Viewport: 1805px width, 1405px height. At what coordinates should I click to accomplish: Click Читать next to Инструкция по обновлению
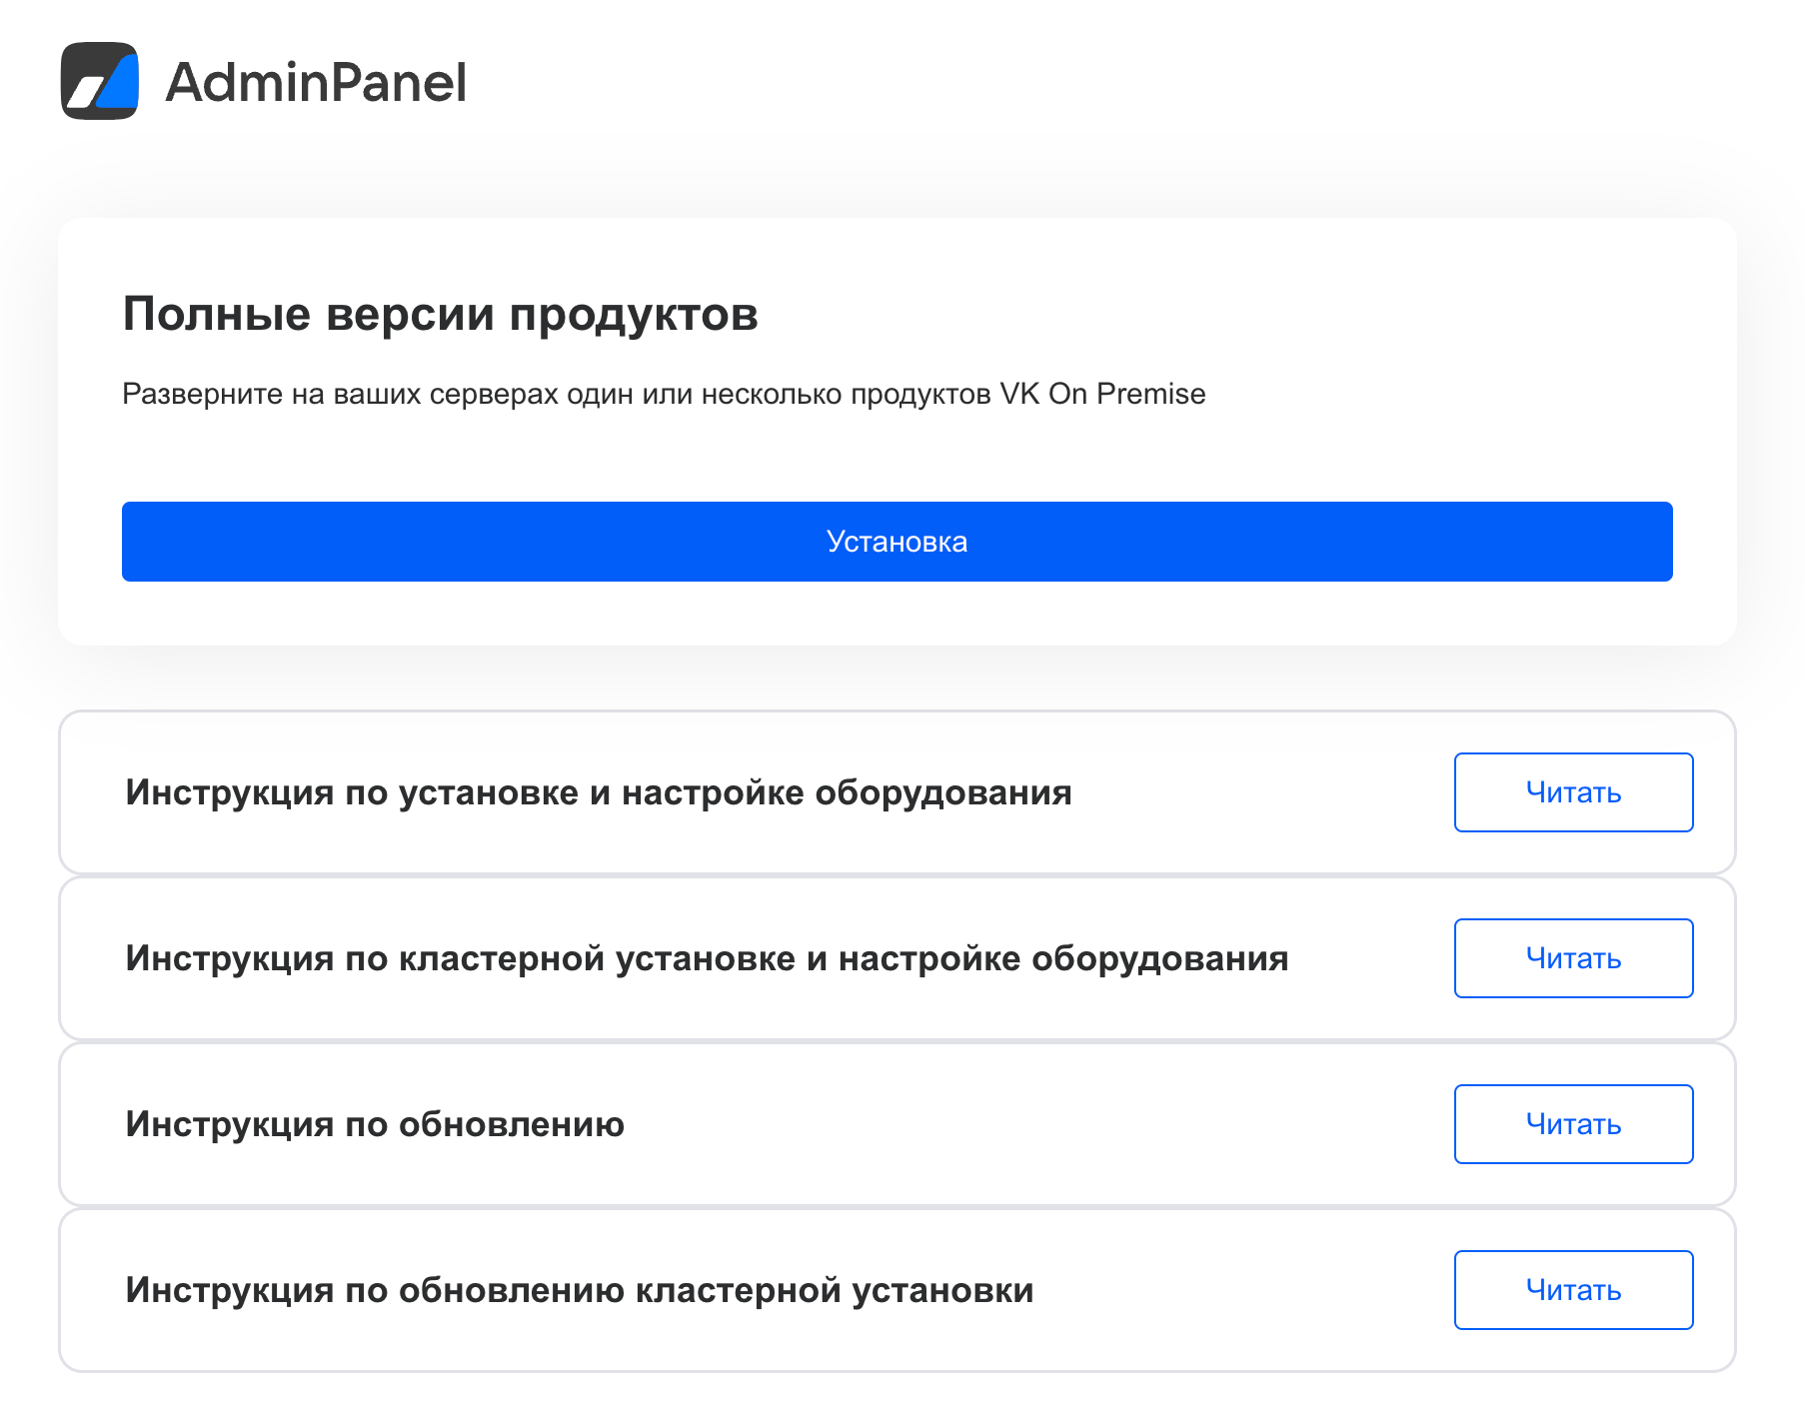[x=1573, y=1124]
